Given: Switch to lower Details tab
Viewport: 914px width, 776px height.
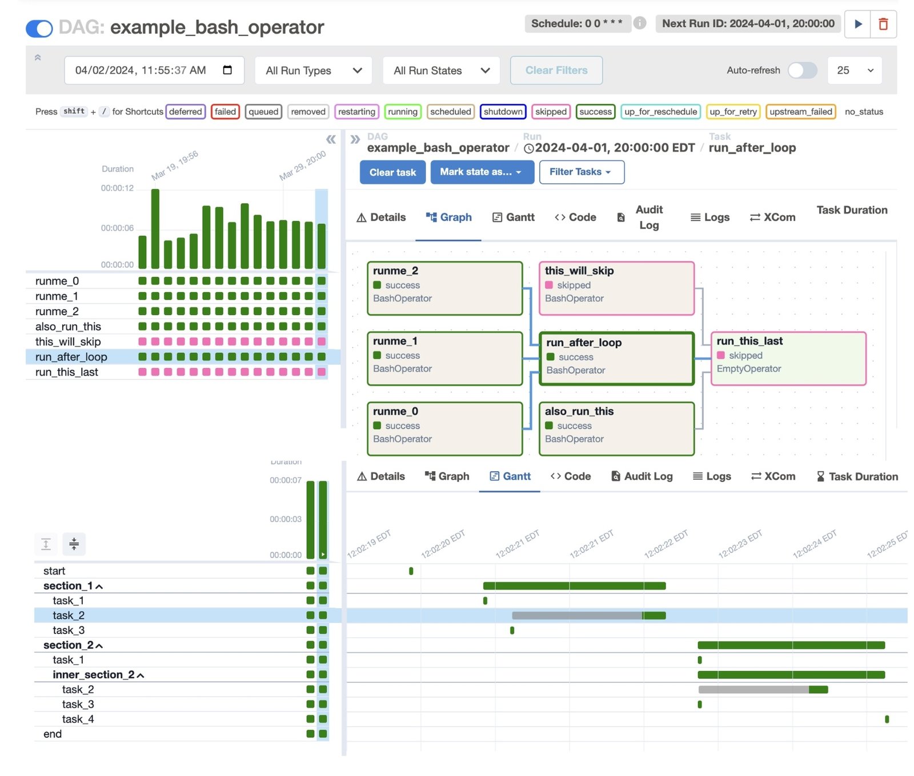Looking at the screenshot, I should pyautogui.click(x=381, y=476).
